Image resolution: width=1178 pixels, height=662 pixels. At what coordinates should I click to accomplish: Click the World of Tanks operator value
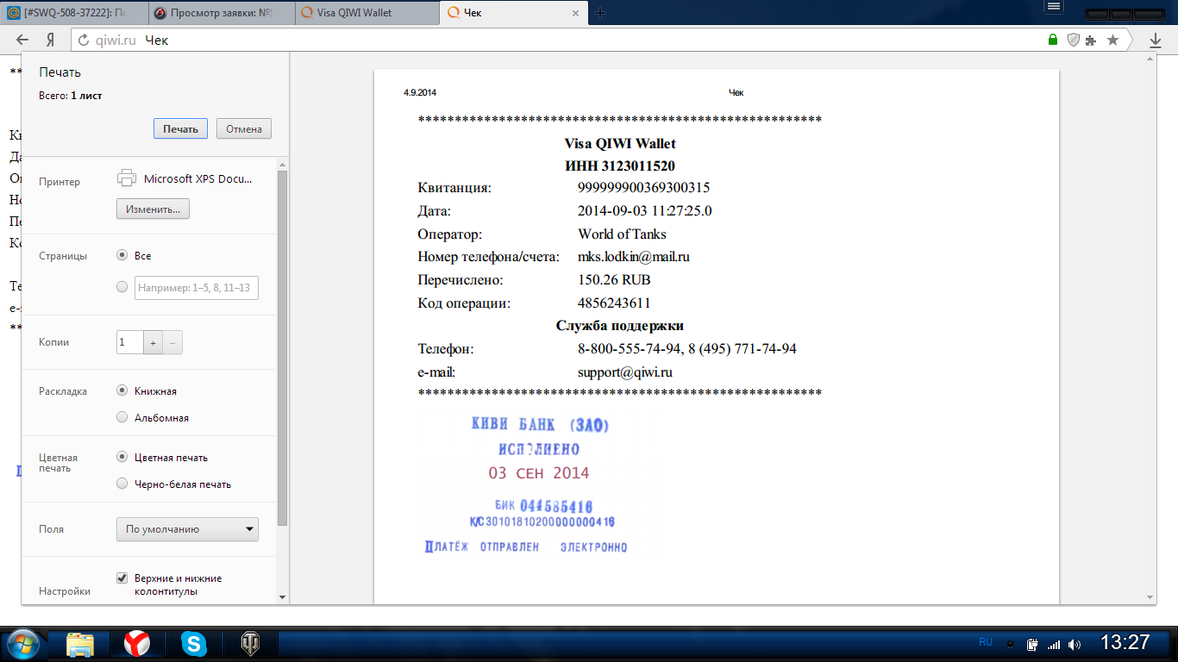[x=622, y=234]
